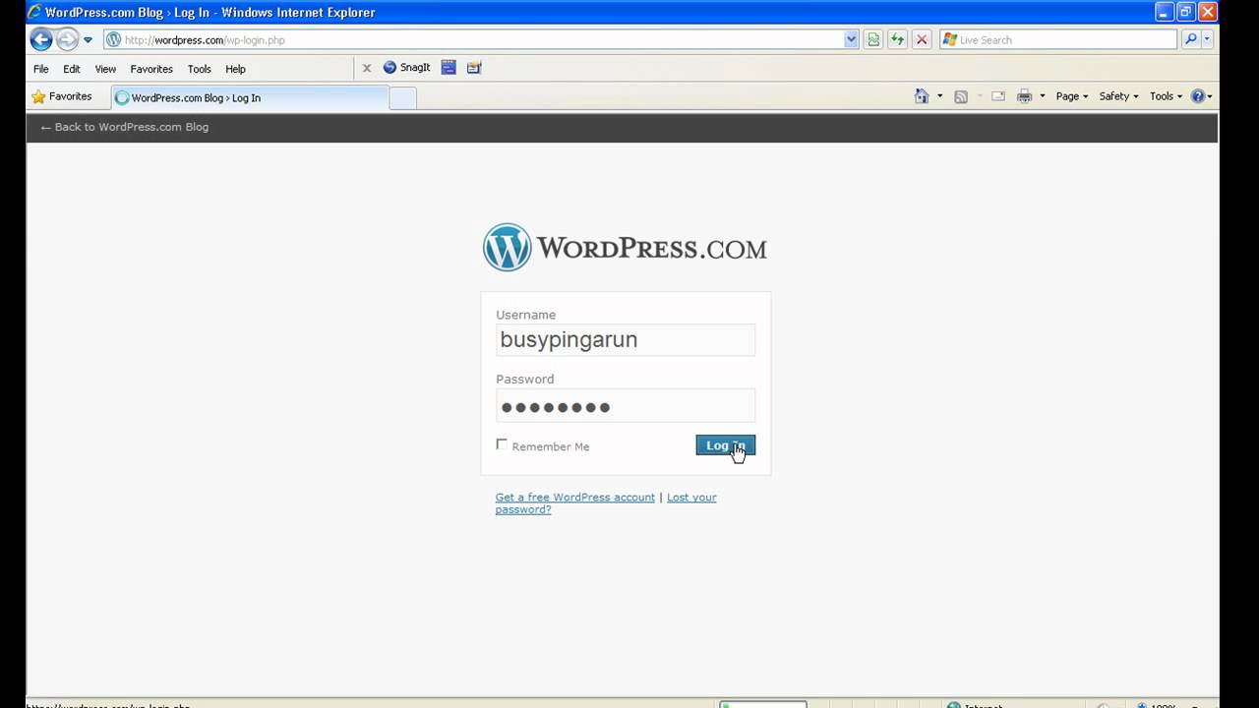The height and width of the screenshot is (708, 1259).
Task: Click the address bar URL field
Action: tap(482, 40)
